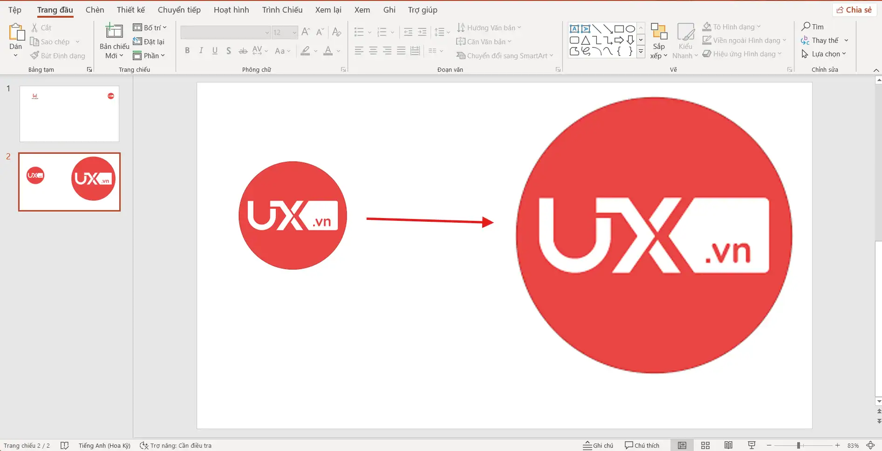The width and height of the screenshot is (882, 451).
Task: Click the Chia sẻ share button
Action: coord(854,10)
